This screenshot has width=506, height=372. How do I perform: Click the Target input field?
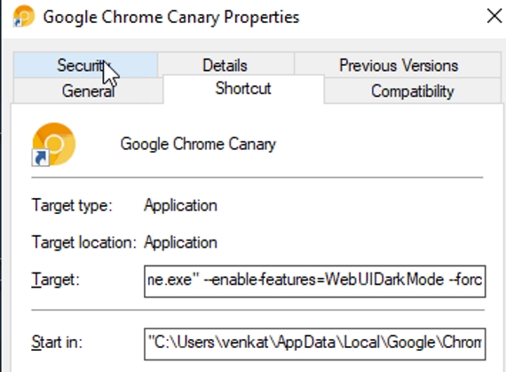(x=314, y=281)
